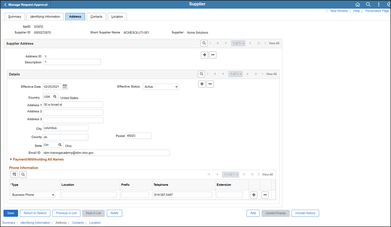Viewport: 391px width, 227px height.
Task: Open the global search magnifier in header
Action: tap(368, 4)
